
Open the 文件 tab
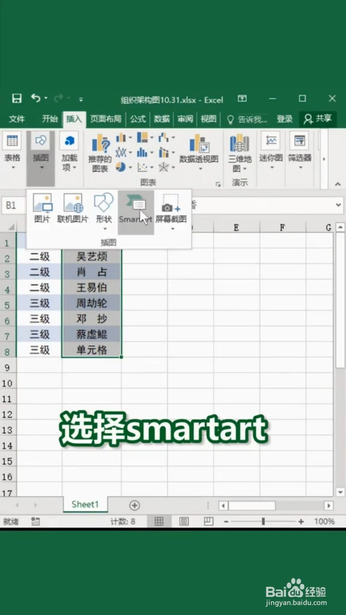pos(17,119)
